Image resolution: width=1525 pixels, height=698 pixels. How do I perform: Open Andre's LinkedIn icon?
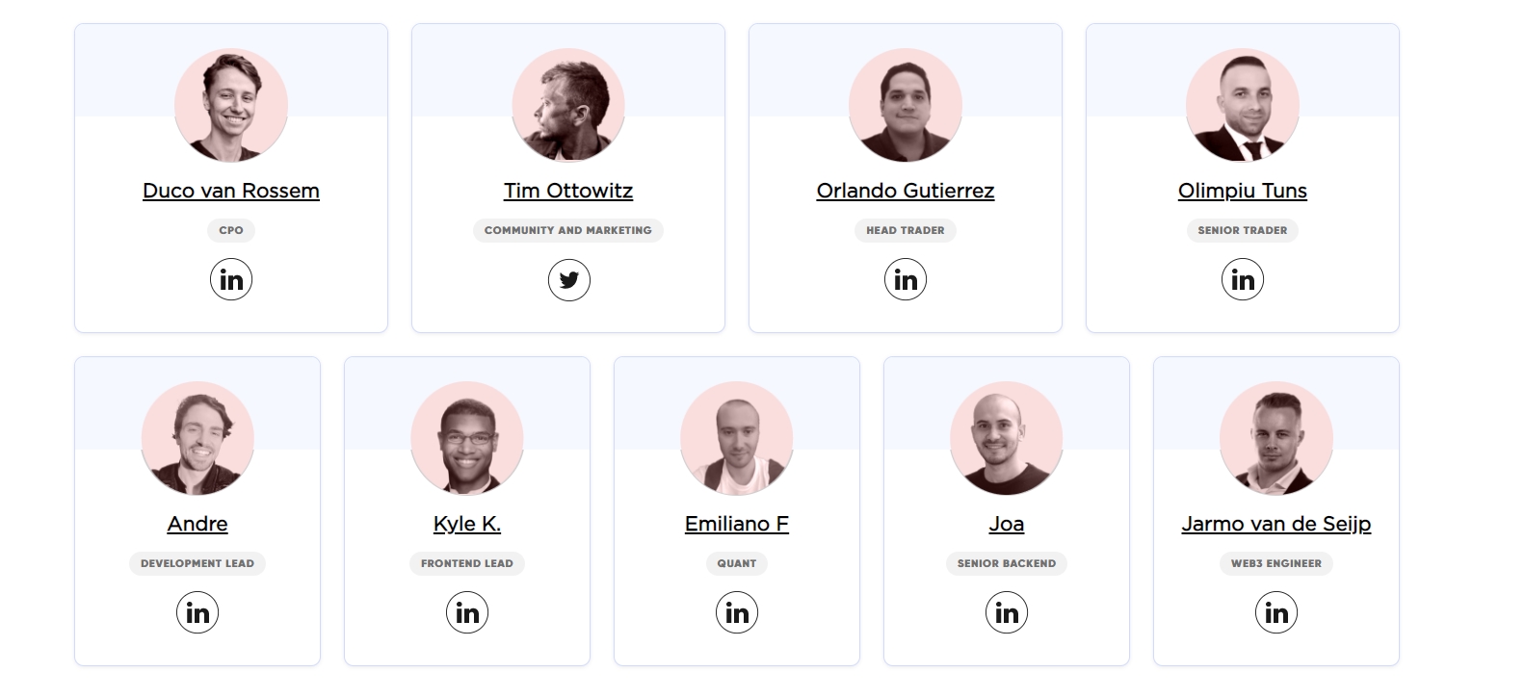(x=197, y=613)
